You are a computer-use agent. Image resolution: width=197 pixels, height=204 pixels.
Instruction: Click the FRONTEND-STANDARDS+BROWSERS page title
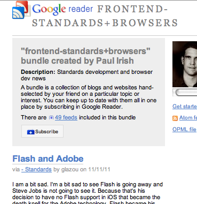(x=105, y=16)
